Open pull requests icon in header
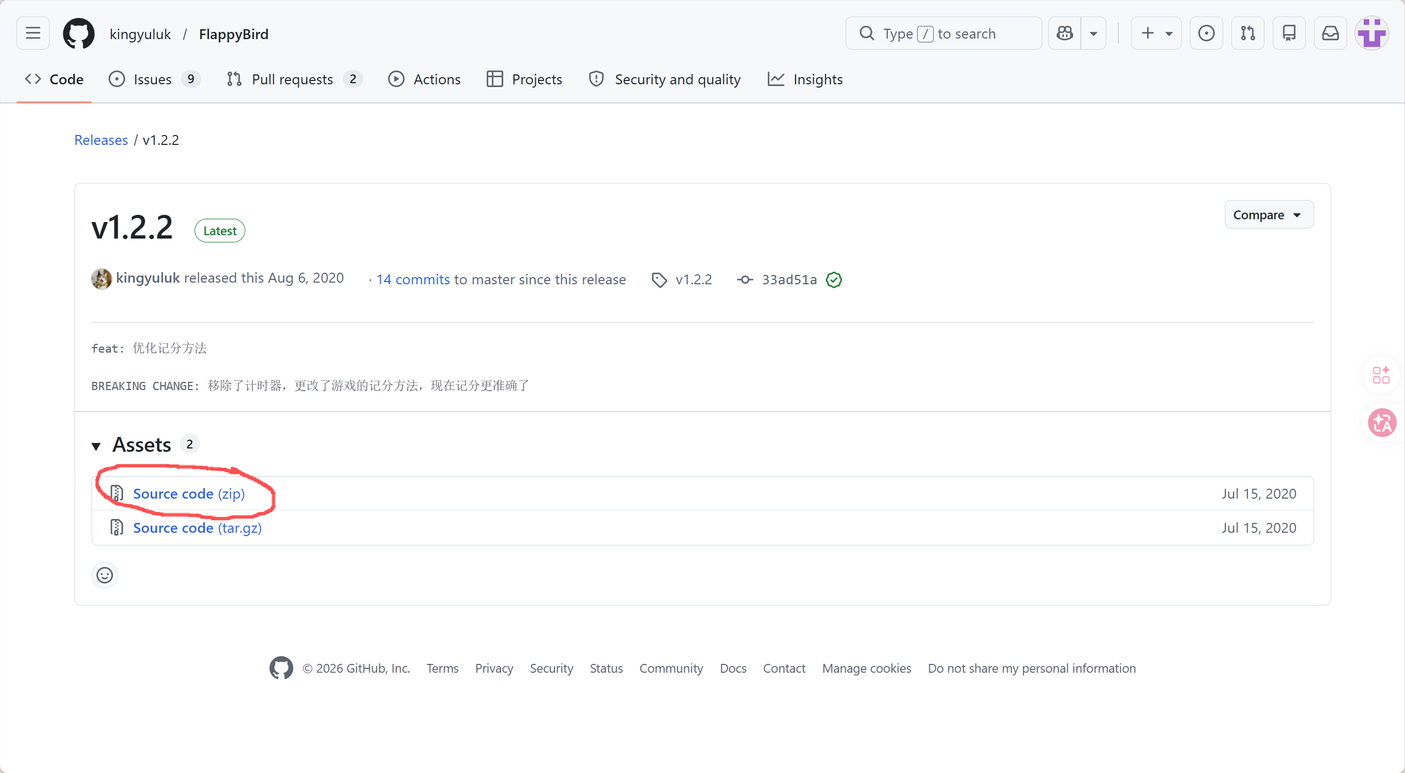 click(x=1248, y=33)
